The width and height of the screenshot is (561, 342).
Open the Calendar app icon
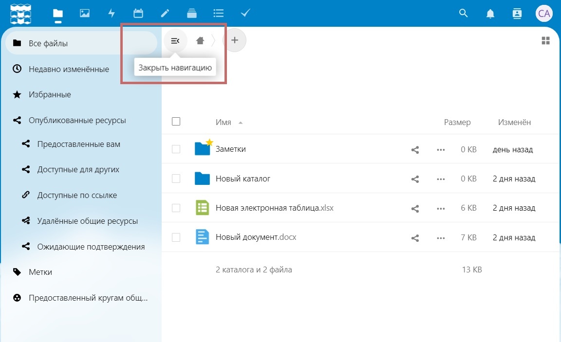(138, 14)
